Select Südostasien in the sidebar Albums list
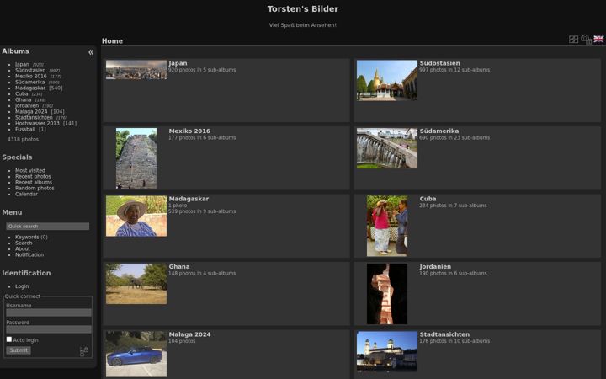The height and width of the screenshot is (379, 606). click(x=30, y=71)
